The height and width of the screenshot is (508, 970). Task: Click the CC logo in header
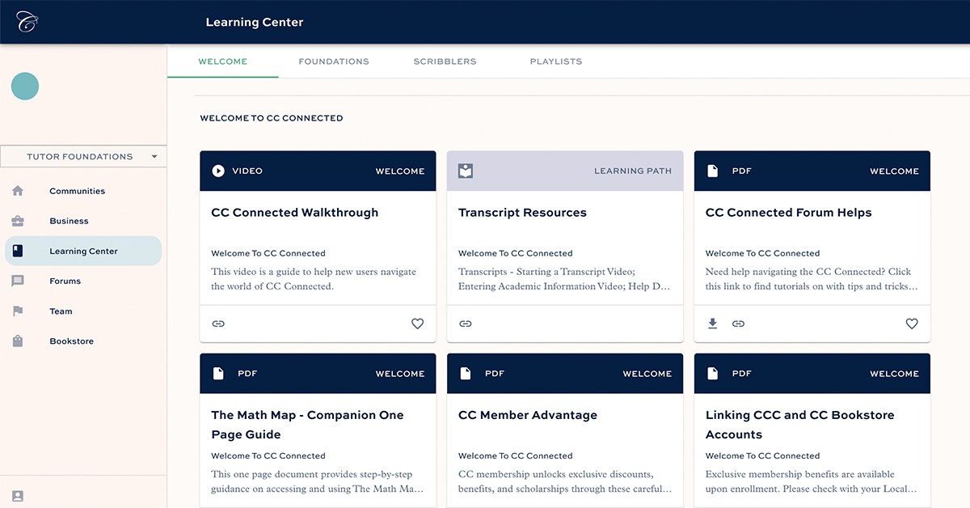(27, 22)
